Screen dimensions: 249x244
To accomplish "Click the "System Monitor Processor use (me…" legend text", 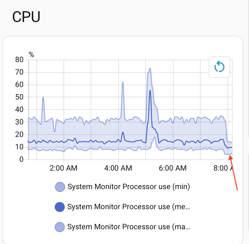I will [x=129, y=207].
